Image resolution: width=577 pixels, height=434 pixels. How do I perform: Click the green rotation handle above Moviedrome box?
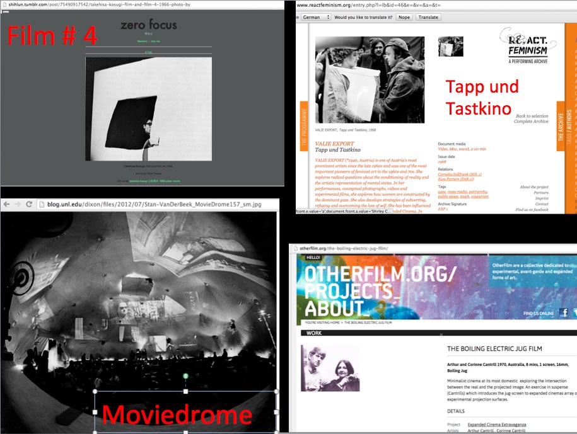[x=186, y=375]
